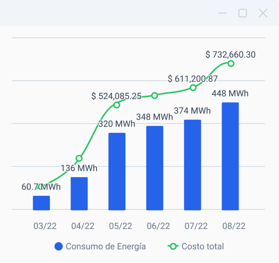The width and height of the screenshot is (279, 263).
Task: Minimize the chart window
Action: coord(222,13)
